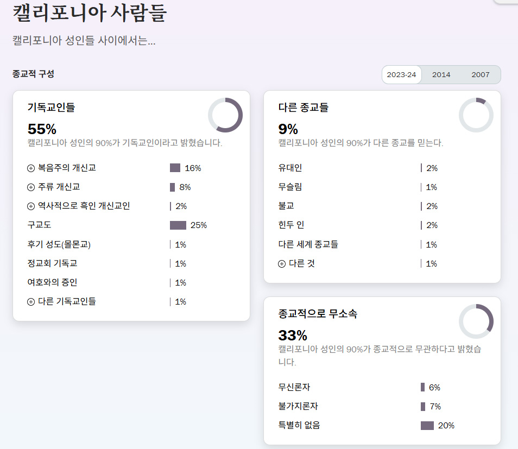Select the 2023-24 year toggle
518x449 pixels.
(x=402, y=75)
